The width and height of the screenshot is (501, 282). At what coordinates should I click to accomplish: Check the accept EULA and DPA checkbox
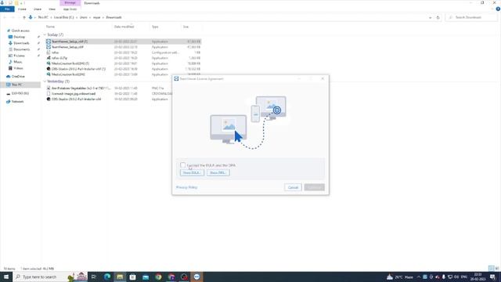pyautogui.click(x=182, y=165)
